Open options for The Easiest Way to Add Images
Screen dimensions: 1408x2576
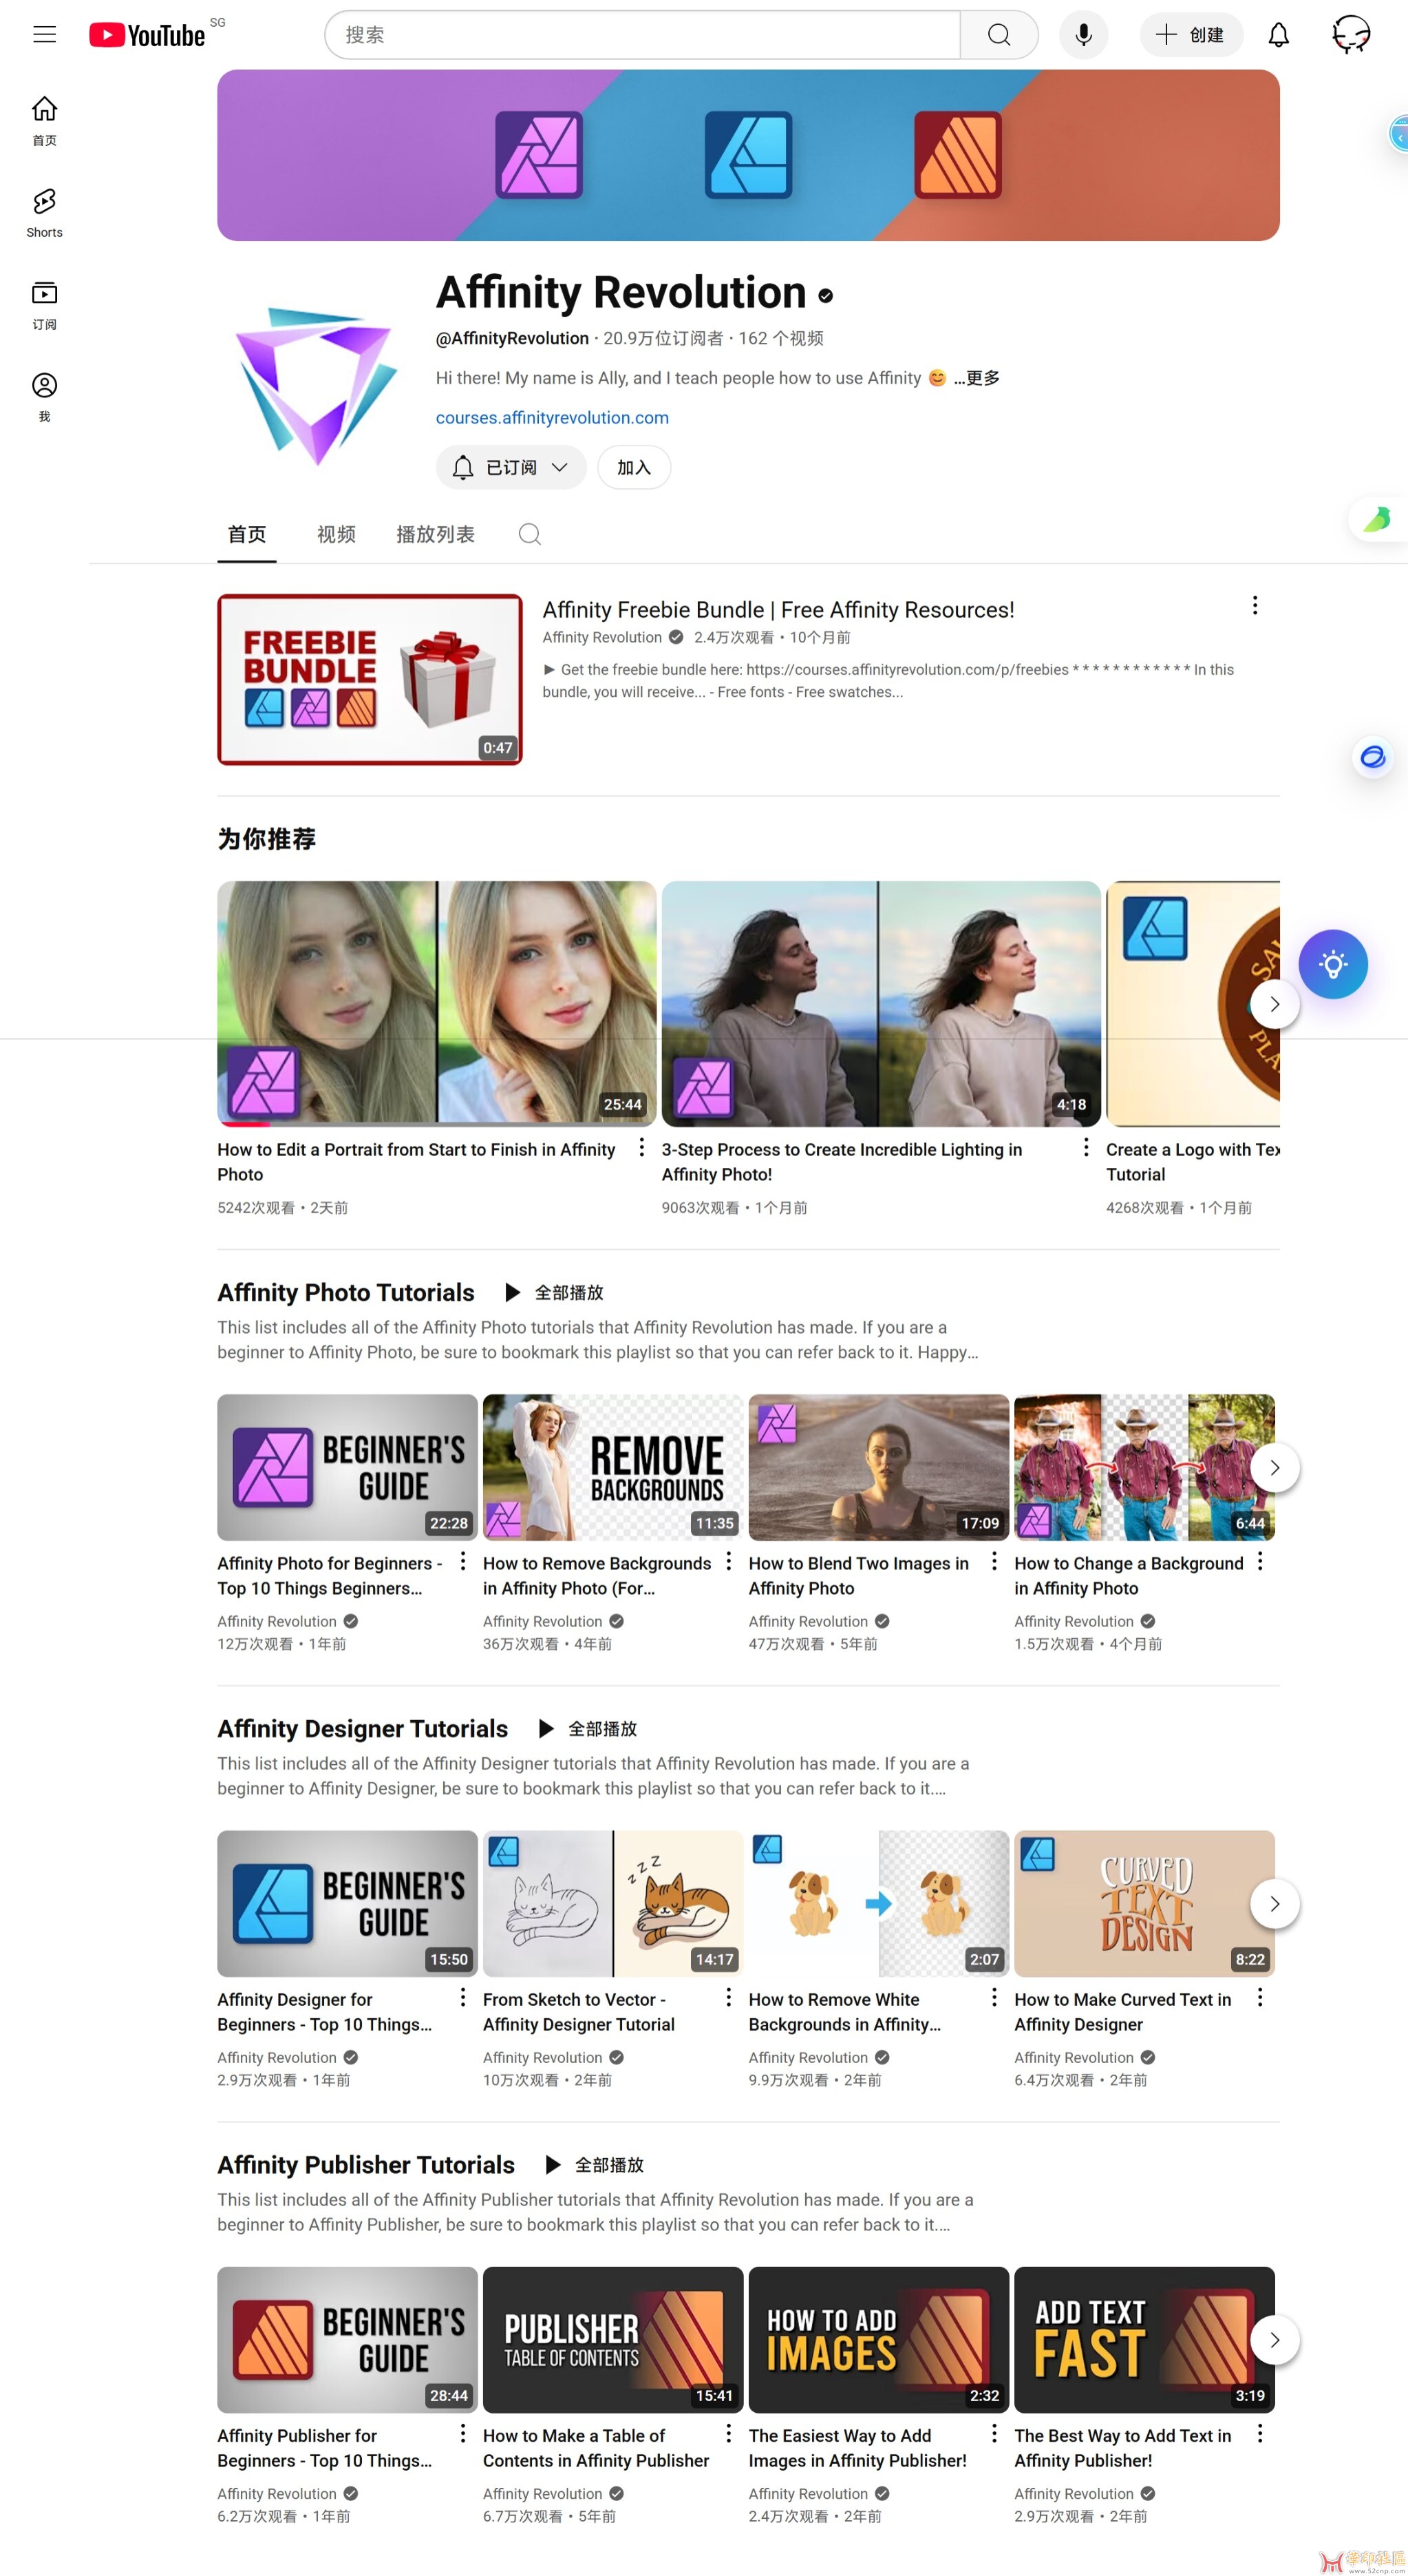[994, 2433]
